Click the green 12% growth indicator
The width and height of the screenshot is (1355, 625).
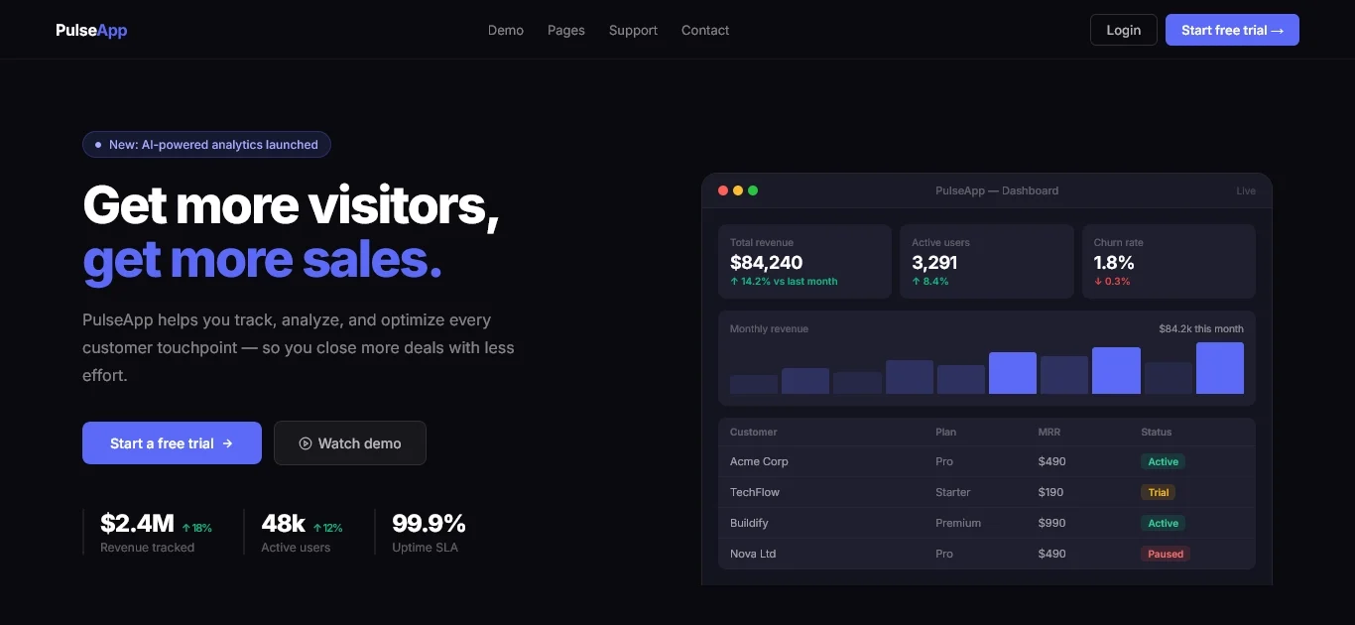point(327,528)
